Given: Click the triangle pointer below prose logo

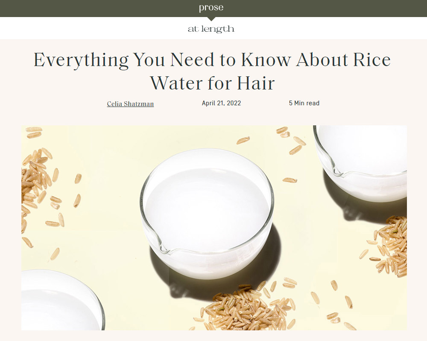Looking at the screenshot, I should pos(211,19).
